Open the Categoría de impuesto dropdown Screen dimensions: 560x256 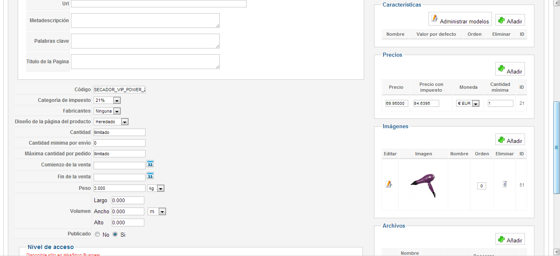107,100
